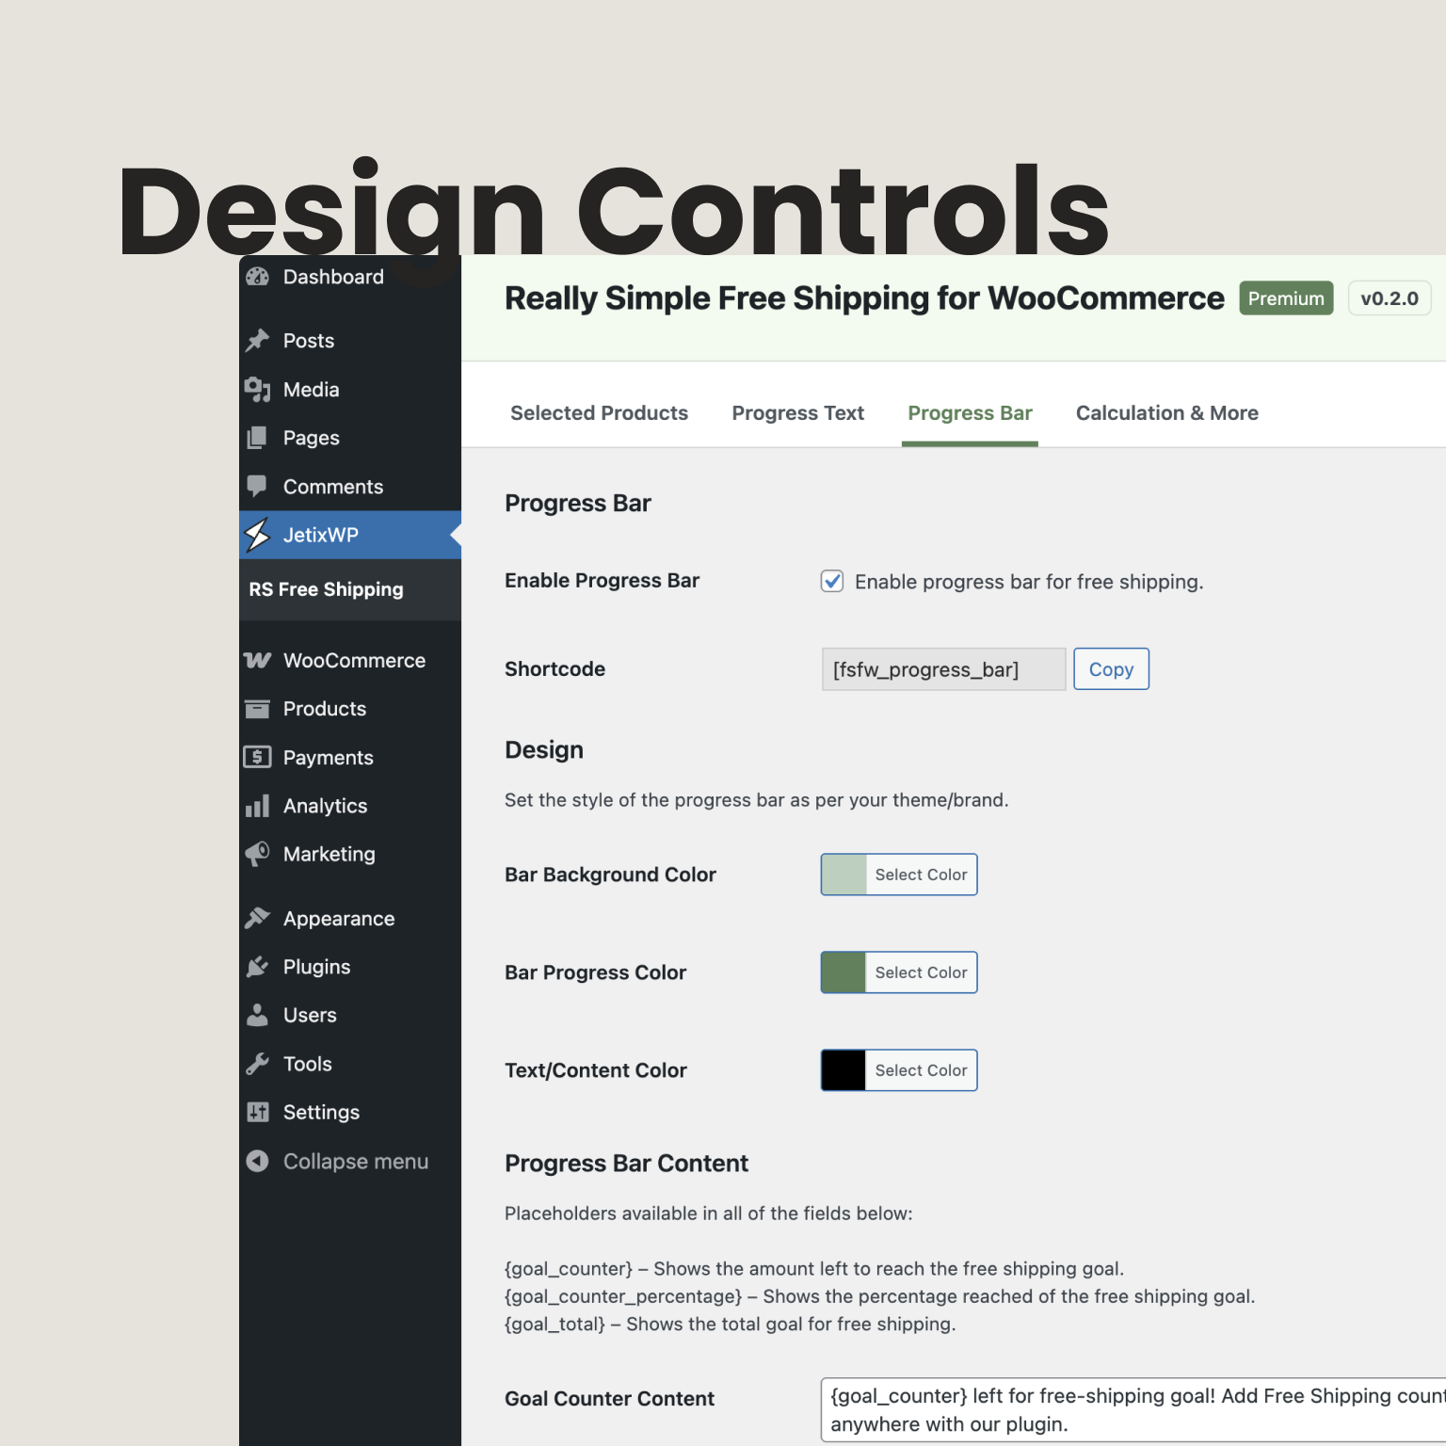Open Media menu label
This screenshot has width=1446, height=1446.
point(311,390)
